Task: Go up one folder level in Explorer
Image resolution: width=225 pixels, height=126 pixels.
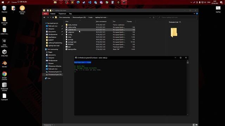Action: (53, 17)
